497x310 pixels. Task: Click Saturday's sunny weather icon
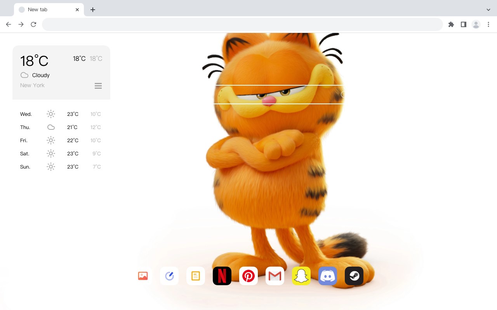click(51, 153)
